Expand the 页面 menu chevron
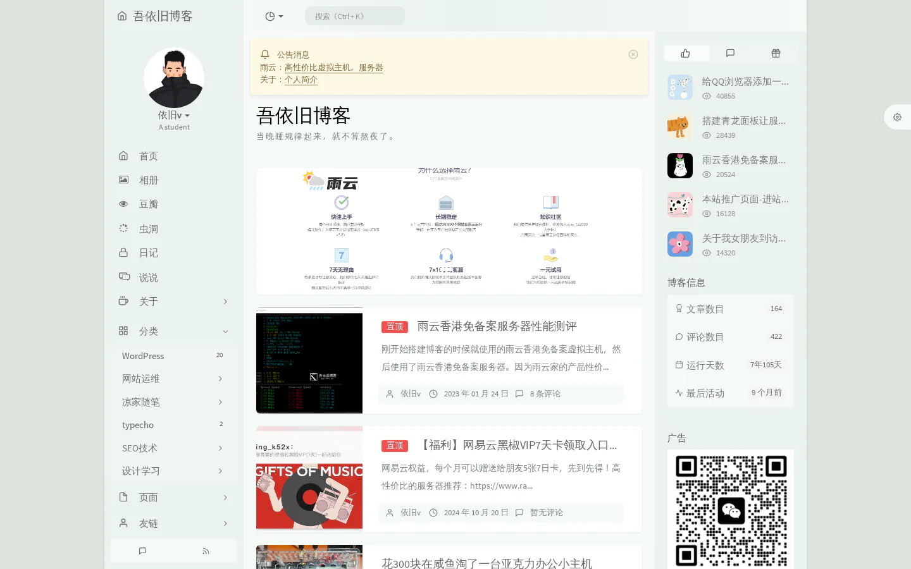 tap(225, 498)
